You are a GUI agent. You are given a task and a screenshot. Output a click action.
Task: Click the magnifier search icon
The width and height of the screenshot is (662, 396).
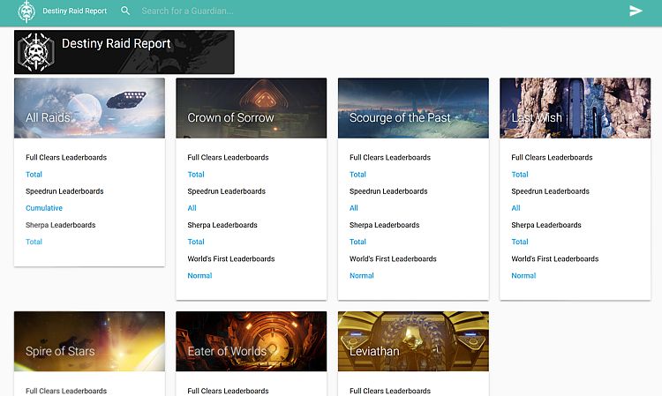125,11
